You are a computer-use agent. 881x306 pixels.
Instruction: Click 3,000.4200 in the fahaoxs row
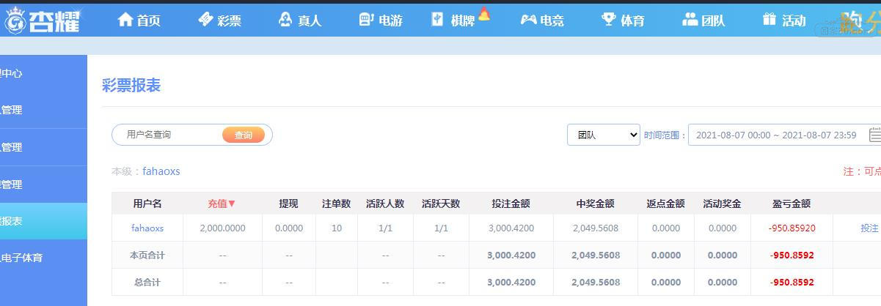pos(511,228)
